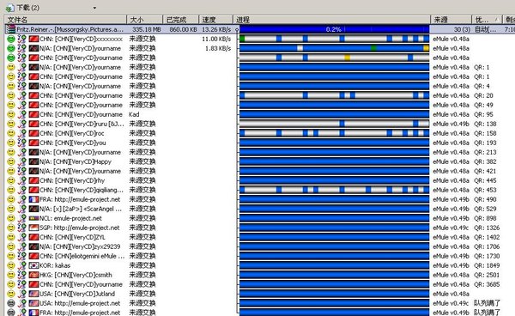Click the Korean flag of kakas source
The height and width of the screenshot is (316, 515).
point(33,265)
